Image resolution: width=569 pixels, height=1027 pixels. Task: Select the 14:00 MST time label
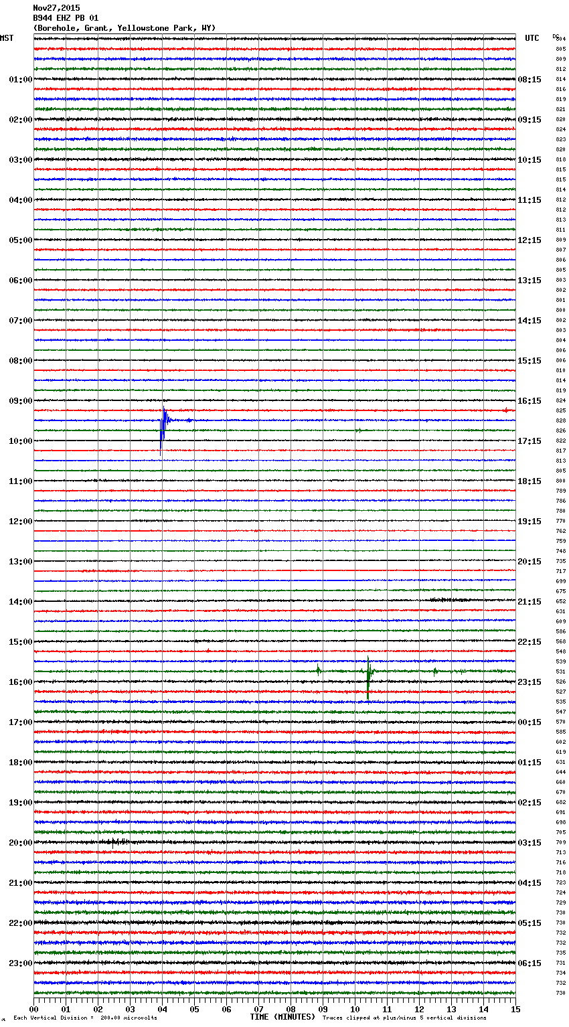[x=21, y=602]
